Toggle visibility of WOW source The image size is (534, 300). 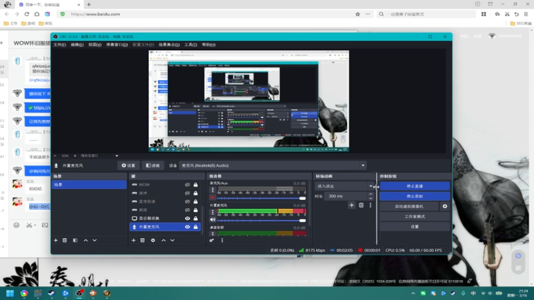[188, 185]
